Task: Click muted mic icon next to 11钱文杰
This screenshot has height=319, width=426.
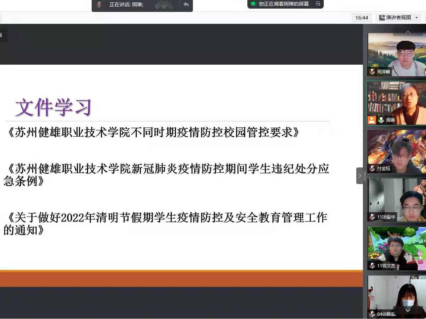Action: 372,266
